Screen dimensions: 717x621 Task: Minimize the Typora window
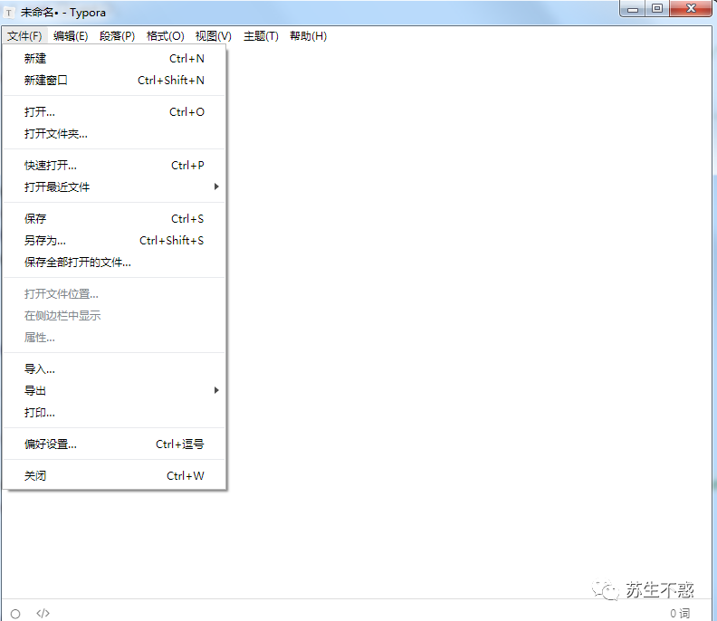pyautogui.click(x=633, y=9)
